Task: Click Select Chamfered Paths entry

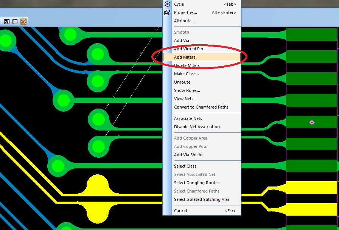Action: [202, 191]
